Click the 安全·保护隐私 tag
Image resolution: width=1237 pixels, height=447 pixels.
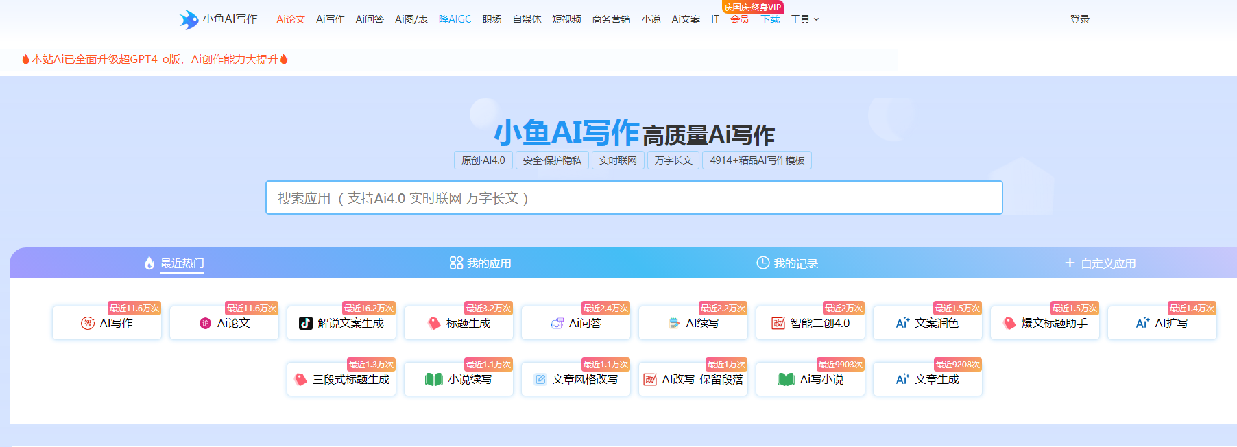[552, 160]
